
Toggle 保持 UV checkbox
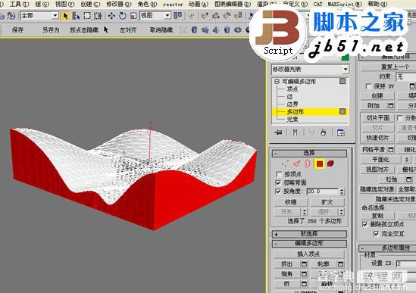[x=368, y=86]
